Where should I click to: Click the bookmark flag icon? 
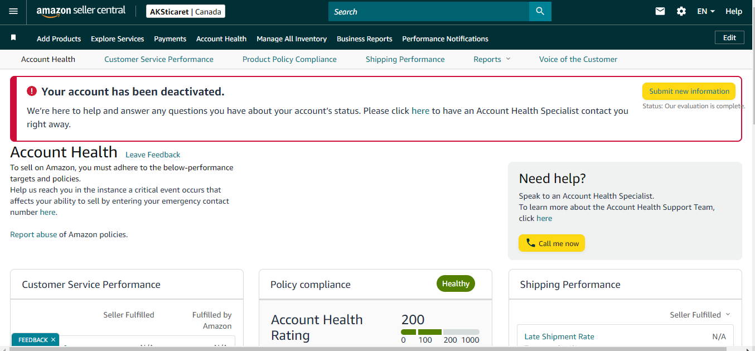coord(13,38)
